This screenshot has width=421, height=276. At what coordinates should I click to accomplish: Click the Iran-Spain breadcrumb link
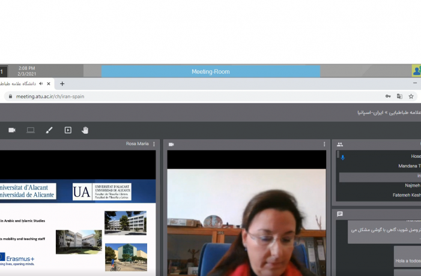click(x=370, y=113)
